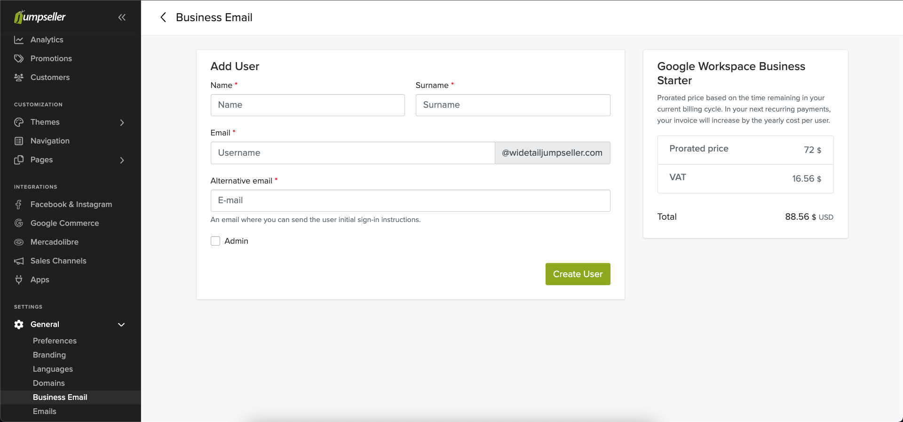This screenshot has width=903, height=422.
Task: Click the Customers people icon
Action: click(19, 78)
